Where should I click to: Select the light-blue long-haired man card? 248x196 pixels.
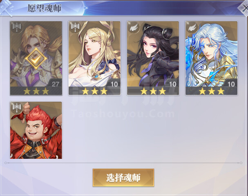[x=211, y=58]
